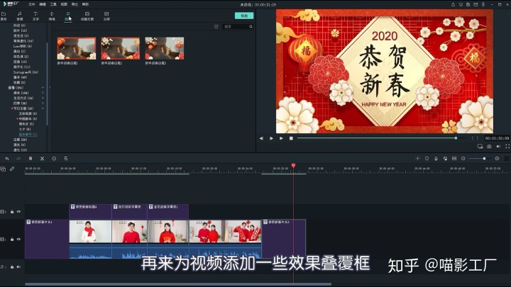Zoom out timeline with minus icon
This screenshot has height=287, width=511.
tap(463, 159)
